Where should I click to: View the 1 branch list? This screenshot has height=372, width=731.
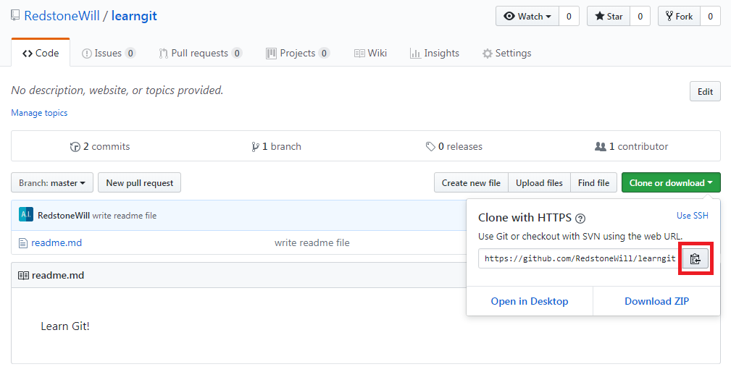point(276,147)
